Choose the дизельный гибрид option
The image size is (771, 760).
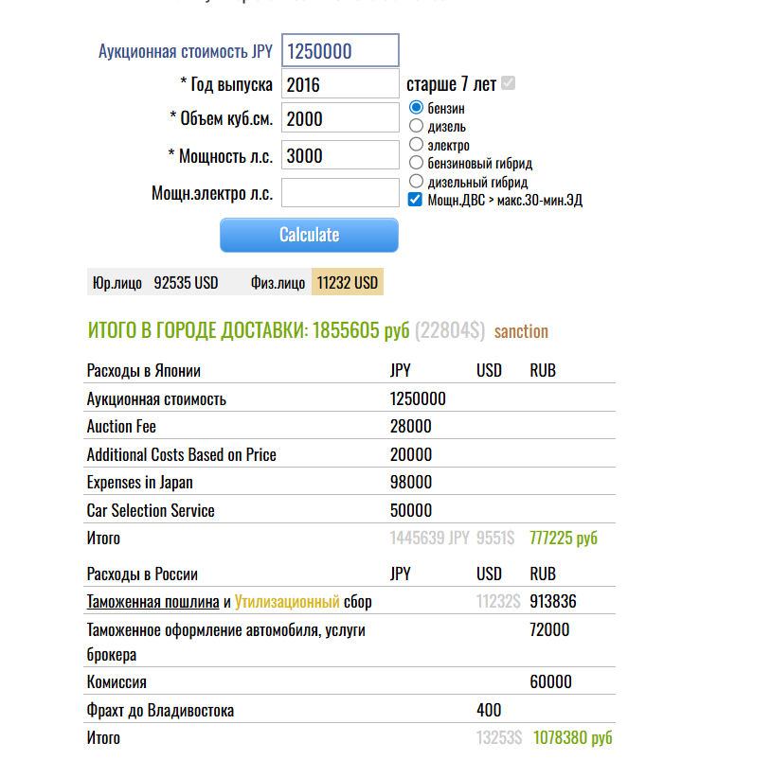(x=416, y=181)
